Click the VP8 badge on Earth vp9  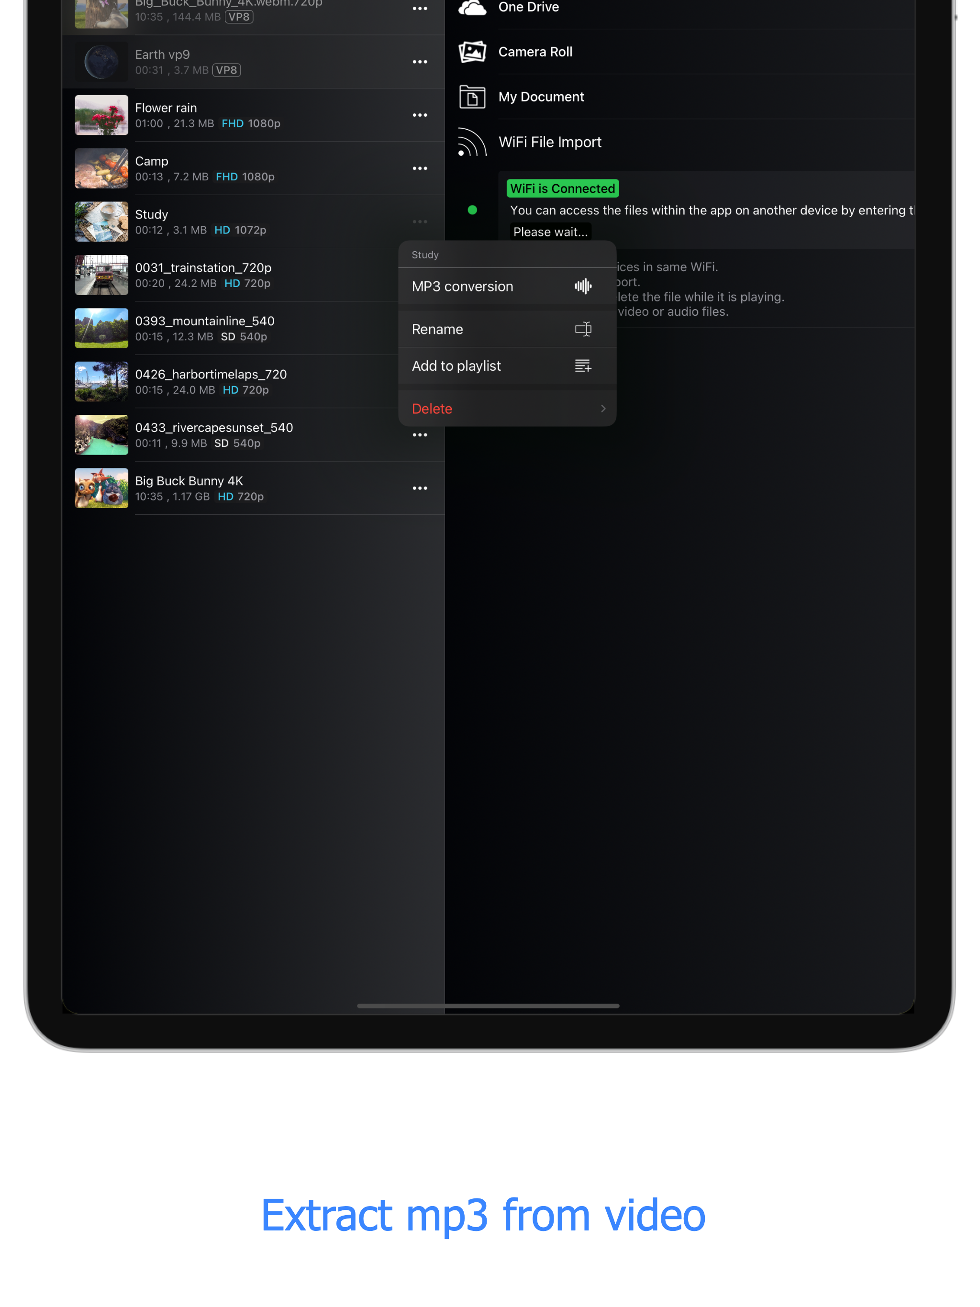226,70
